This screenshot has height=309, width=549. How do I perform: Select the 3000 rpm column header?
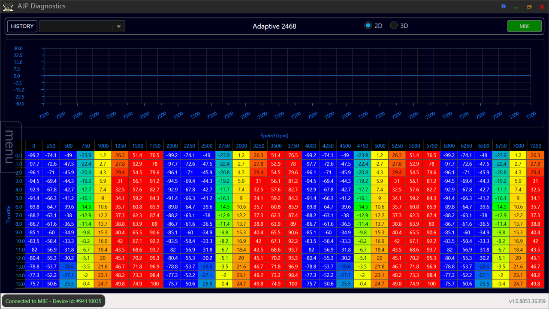click(241, 146)
